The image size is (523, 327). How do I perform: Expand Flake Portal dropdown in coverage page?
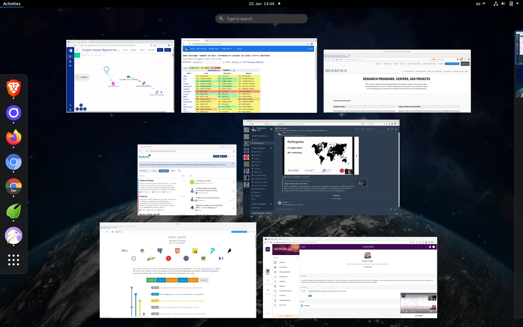coord(227,49)
